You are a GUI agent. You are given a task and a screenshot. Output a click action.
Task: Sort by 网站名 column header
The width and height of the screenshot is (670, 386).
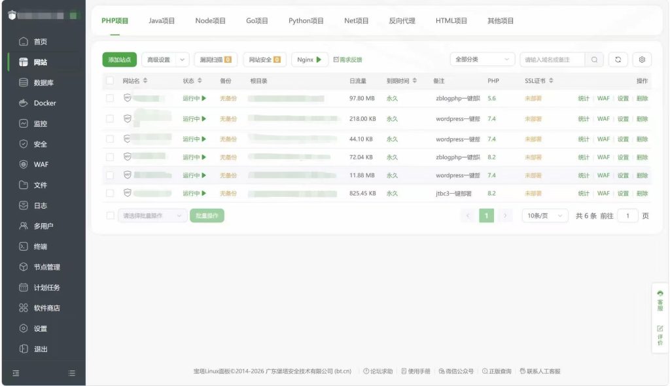click(x=135, y=81)
